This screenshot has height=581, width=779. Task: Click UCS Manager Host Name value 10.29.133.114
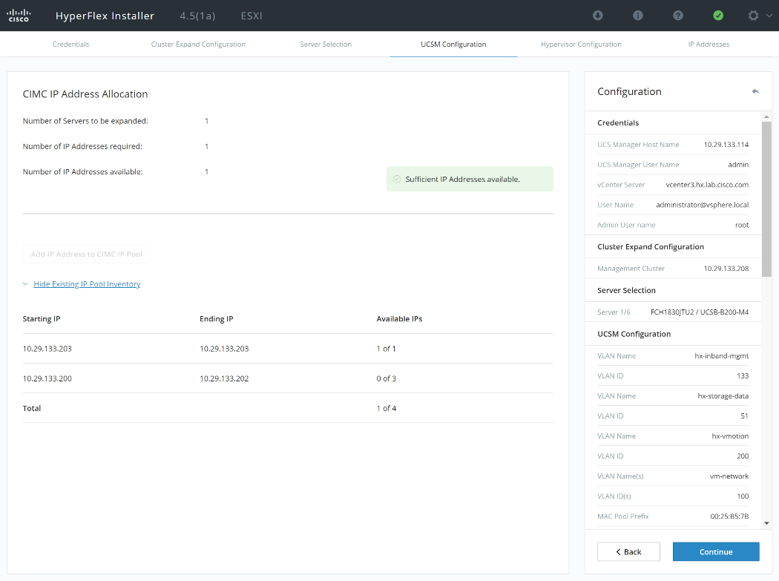(726, 145)
